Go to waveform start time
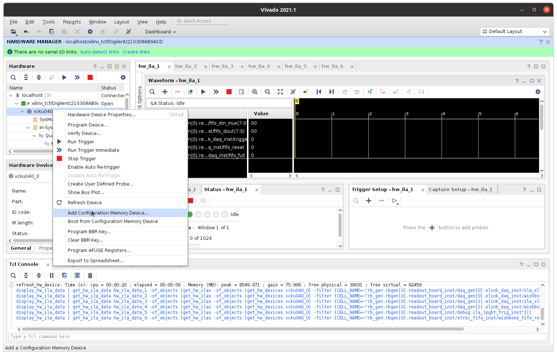The height and width of the screenshot is (355, 557). coord(319,92)
